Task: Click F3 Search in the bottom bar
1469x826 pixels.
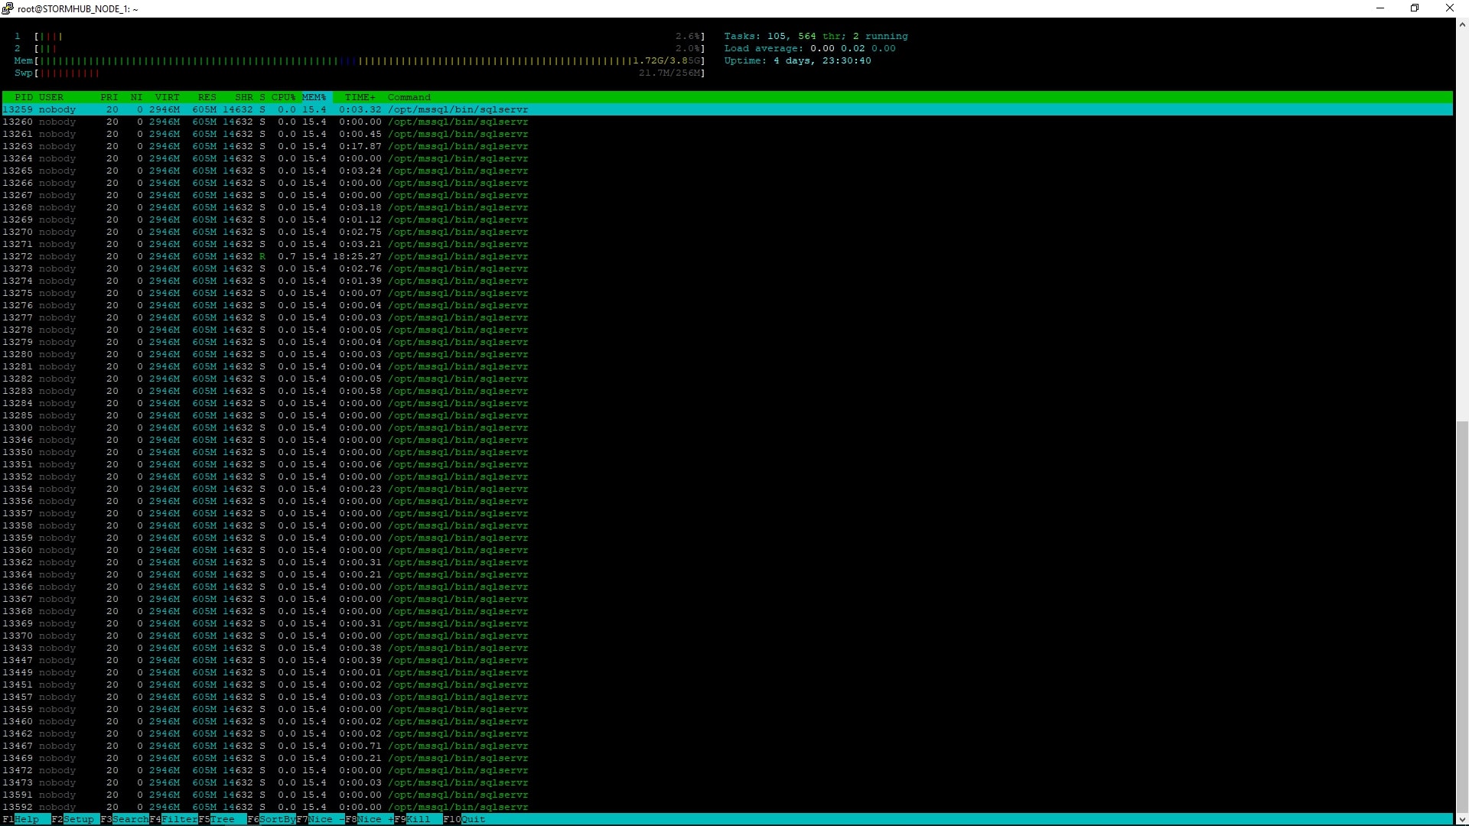Action: click(x=125, y=819)
